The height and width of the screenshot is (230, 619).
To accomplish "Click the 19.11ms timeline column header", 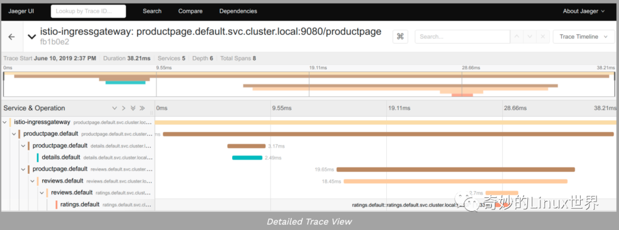I will click(x=398, y=108).
